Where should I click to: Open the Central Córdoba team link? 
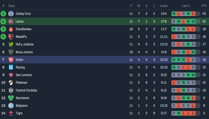pyautogui.click(x=26, y=90)
